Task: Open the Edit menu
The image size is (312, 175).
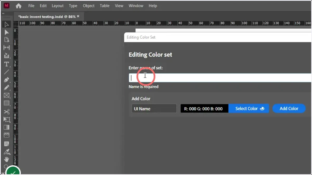Action: [43, 6]
